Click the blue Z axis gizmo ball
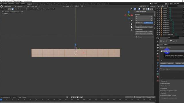Screen dimensions: 184x103 point(129,12)
